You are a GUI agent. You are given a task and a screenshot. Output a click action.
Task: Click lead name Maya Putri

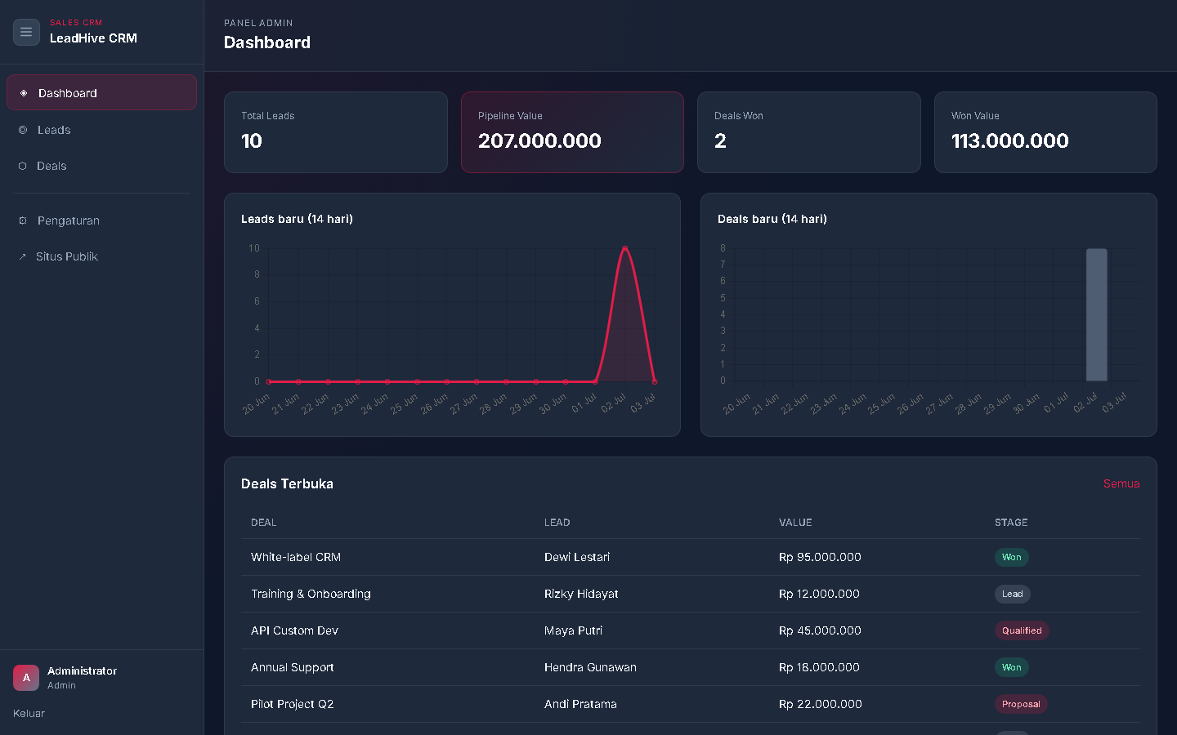[x=573, y=630]
